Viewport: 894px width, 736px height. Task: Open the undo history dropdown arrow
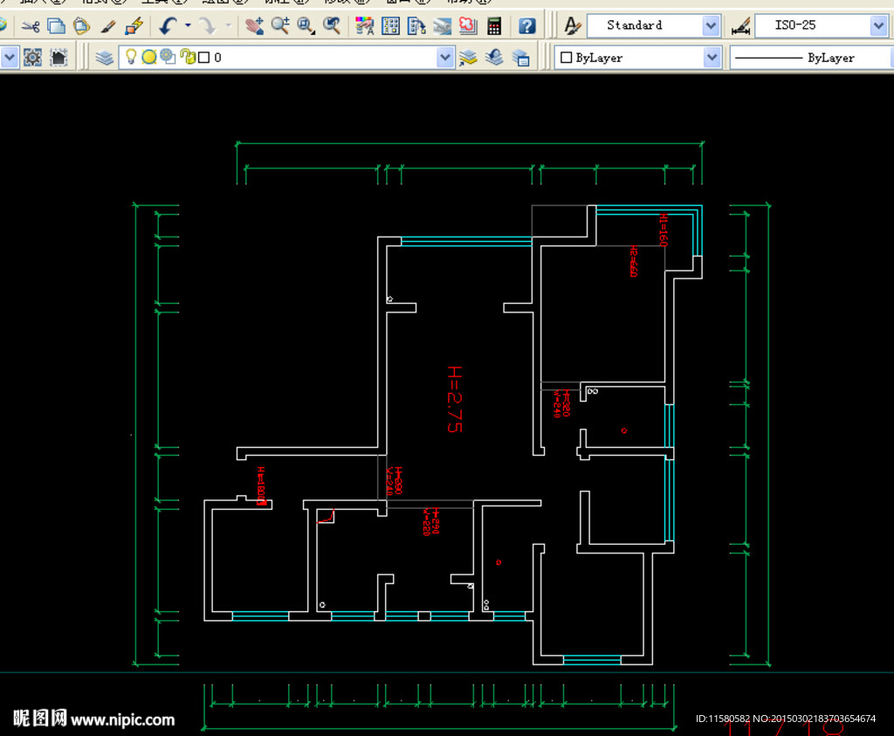(x=188, y=26)
